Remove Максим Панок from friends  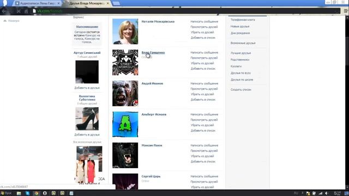(x=202, y=156)
